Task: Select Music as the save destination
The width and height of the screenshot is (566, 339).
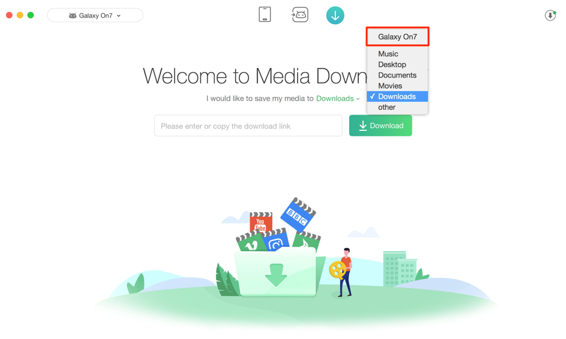Action: (388, 54)
